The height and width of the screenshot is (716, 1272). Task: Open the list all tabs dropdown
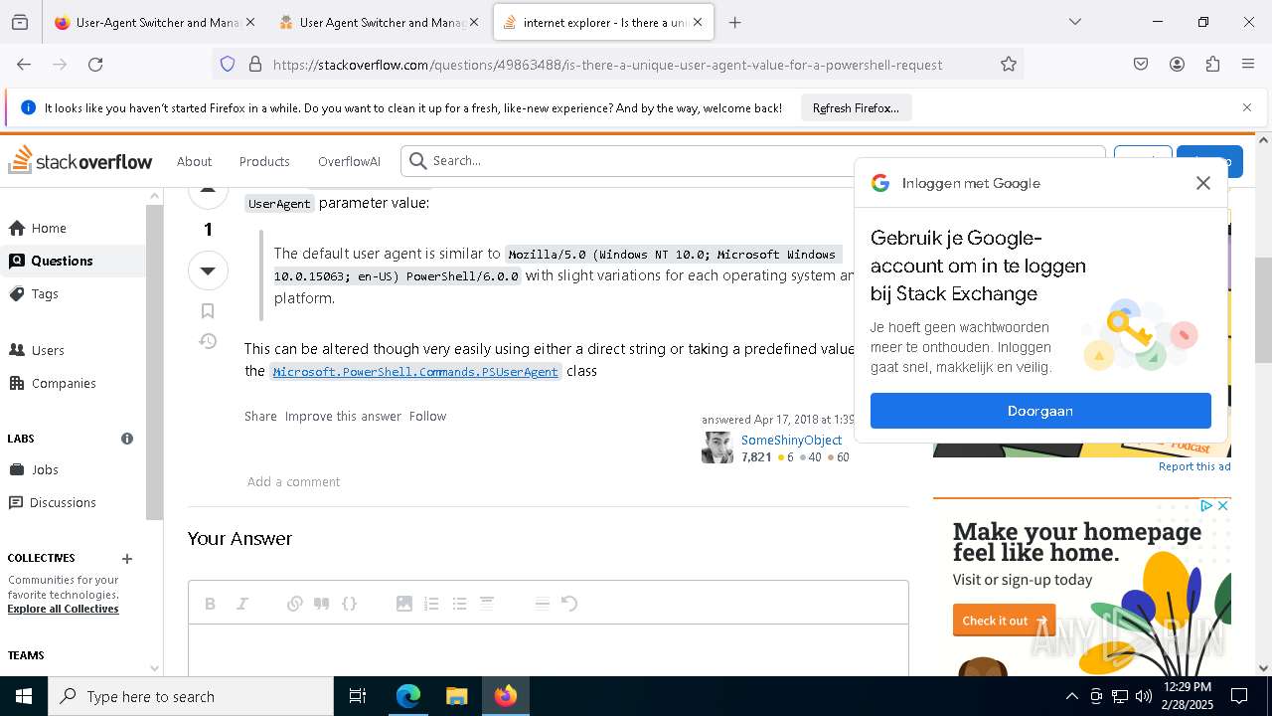(1074, 22)
